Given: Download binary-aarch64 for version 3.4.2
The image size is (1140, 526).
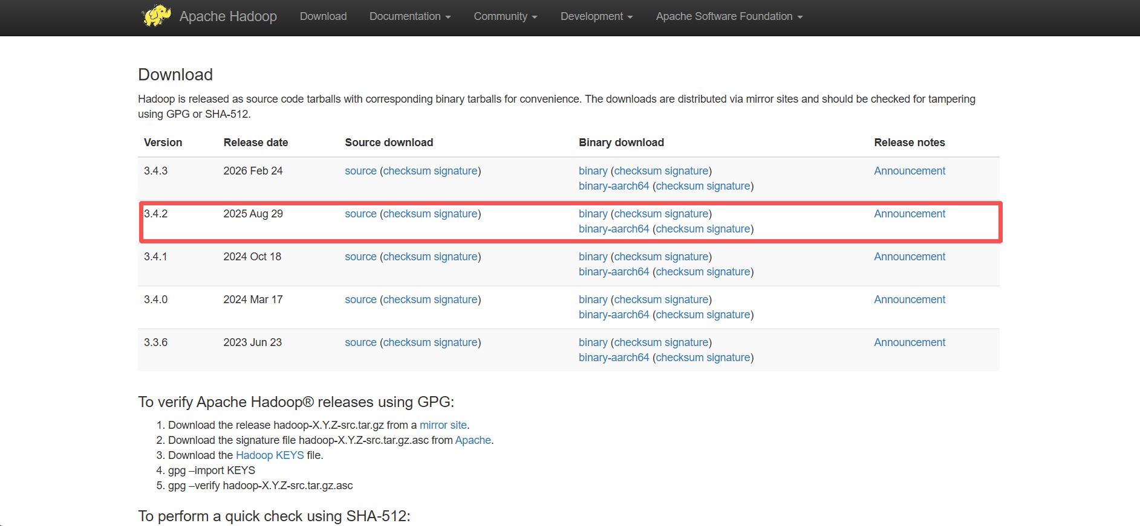Looking at the screenshot, I should coord(614,229).
